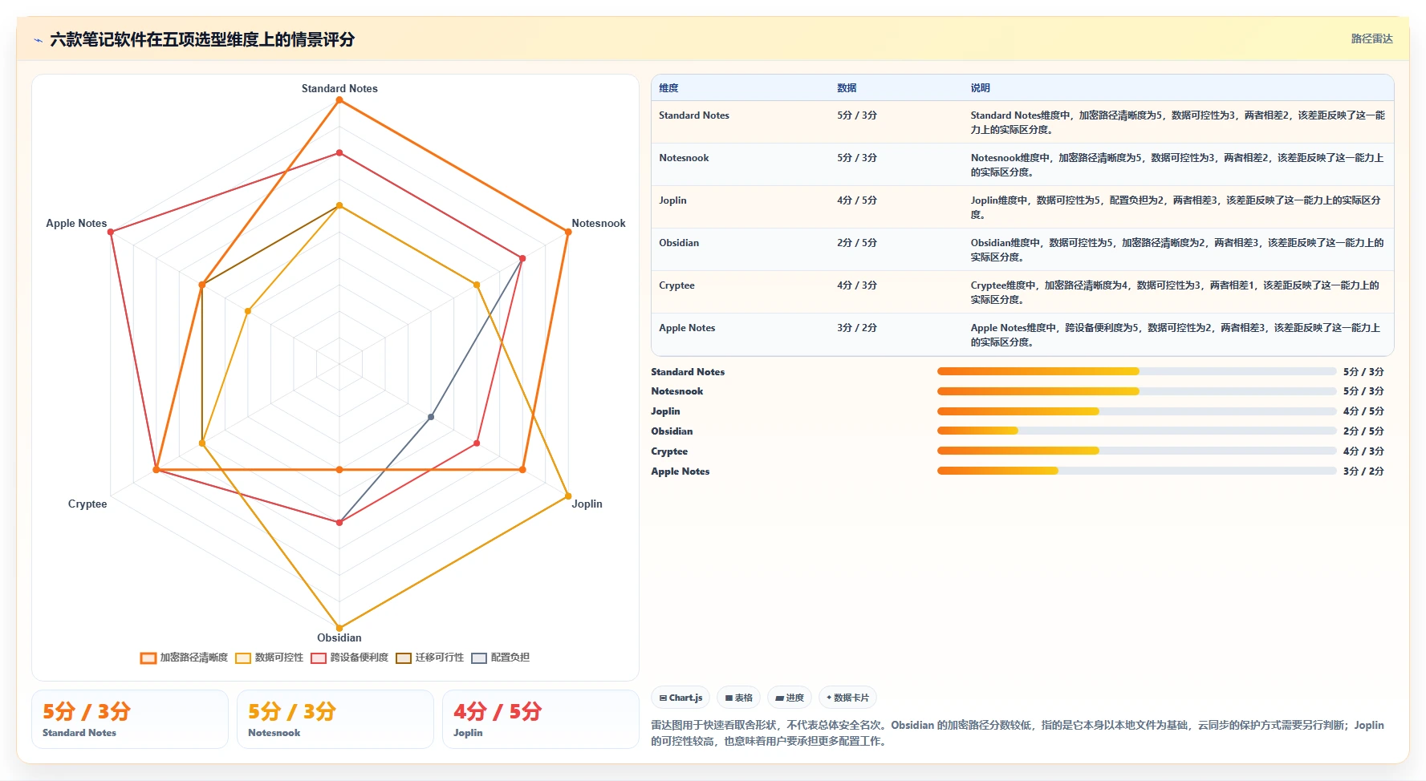Click the Apple Notes progress bar

pyautogui.click(x=1136, y=471)
